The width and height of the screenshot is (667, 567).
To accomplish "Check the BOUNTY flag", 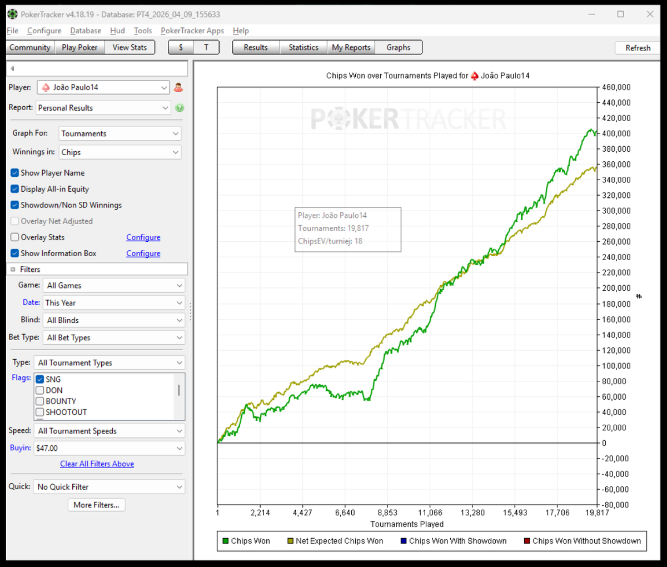I will point(40,401).
